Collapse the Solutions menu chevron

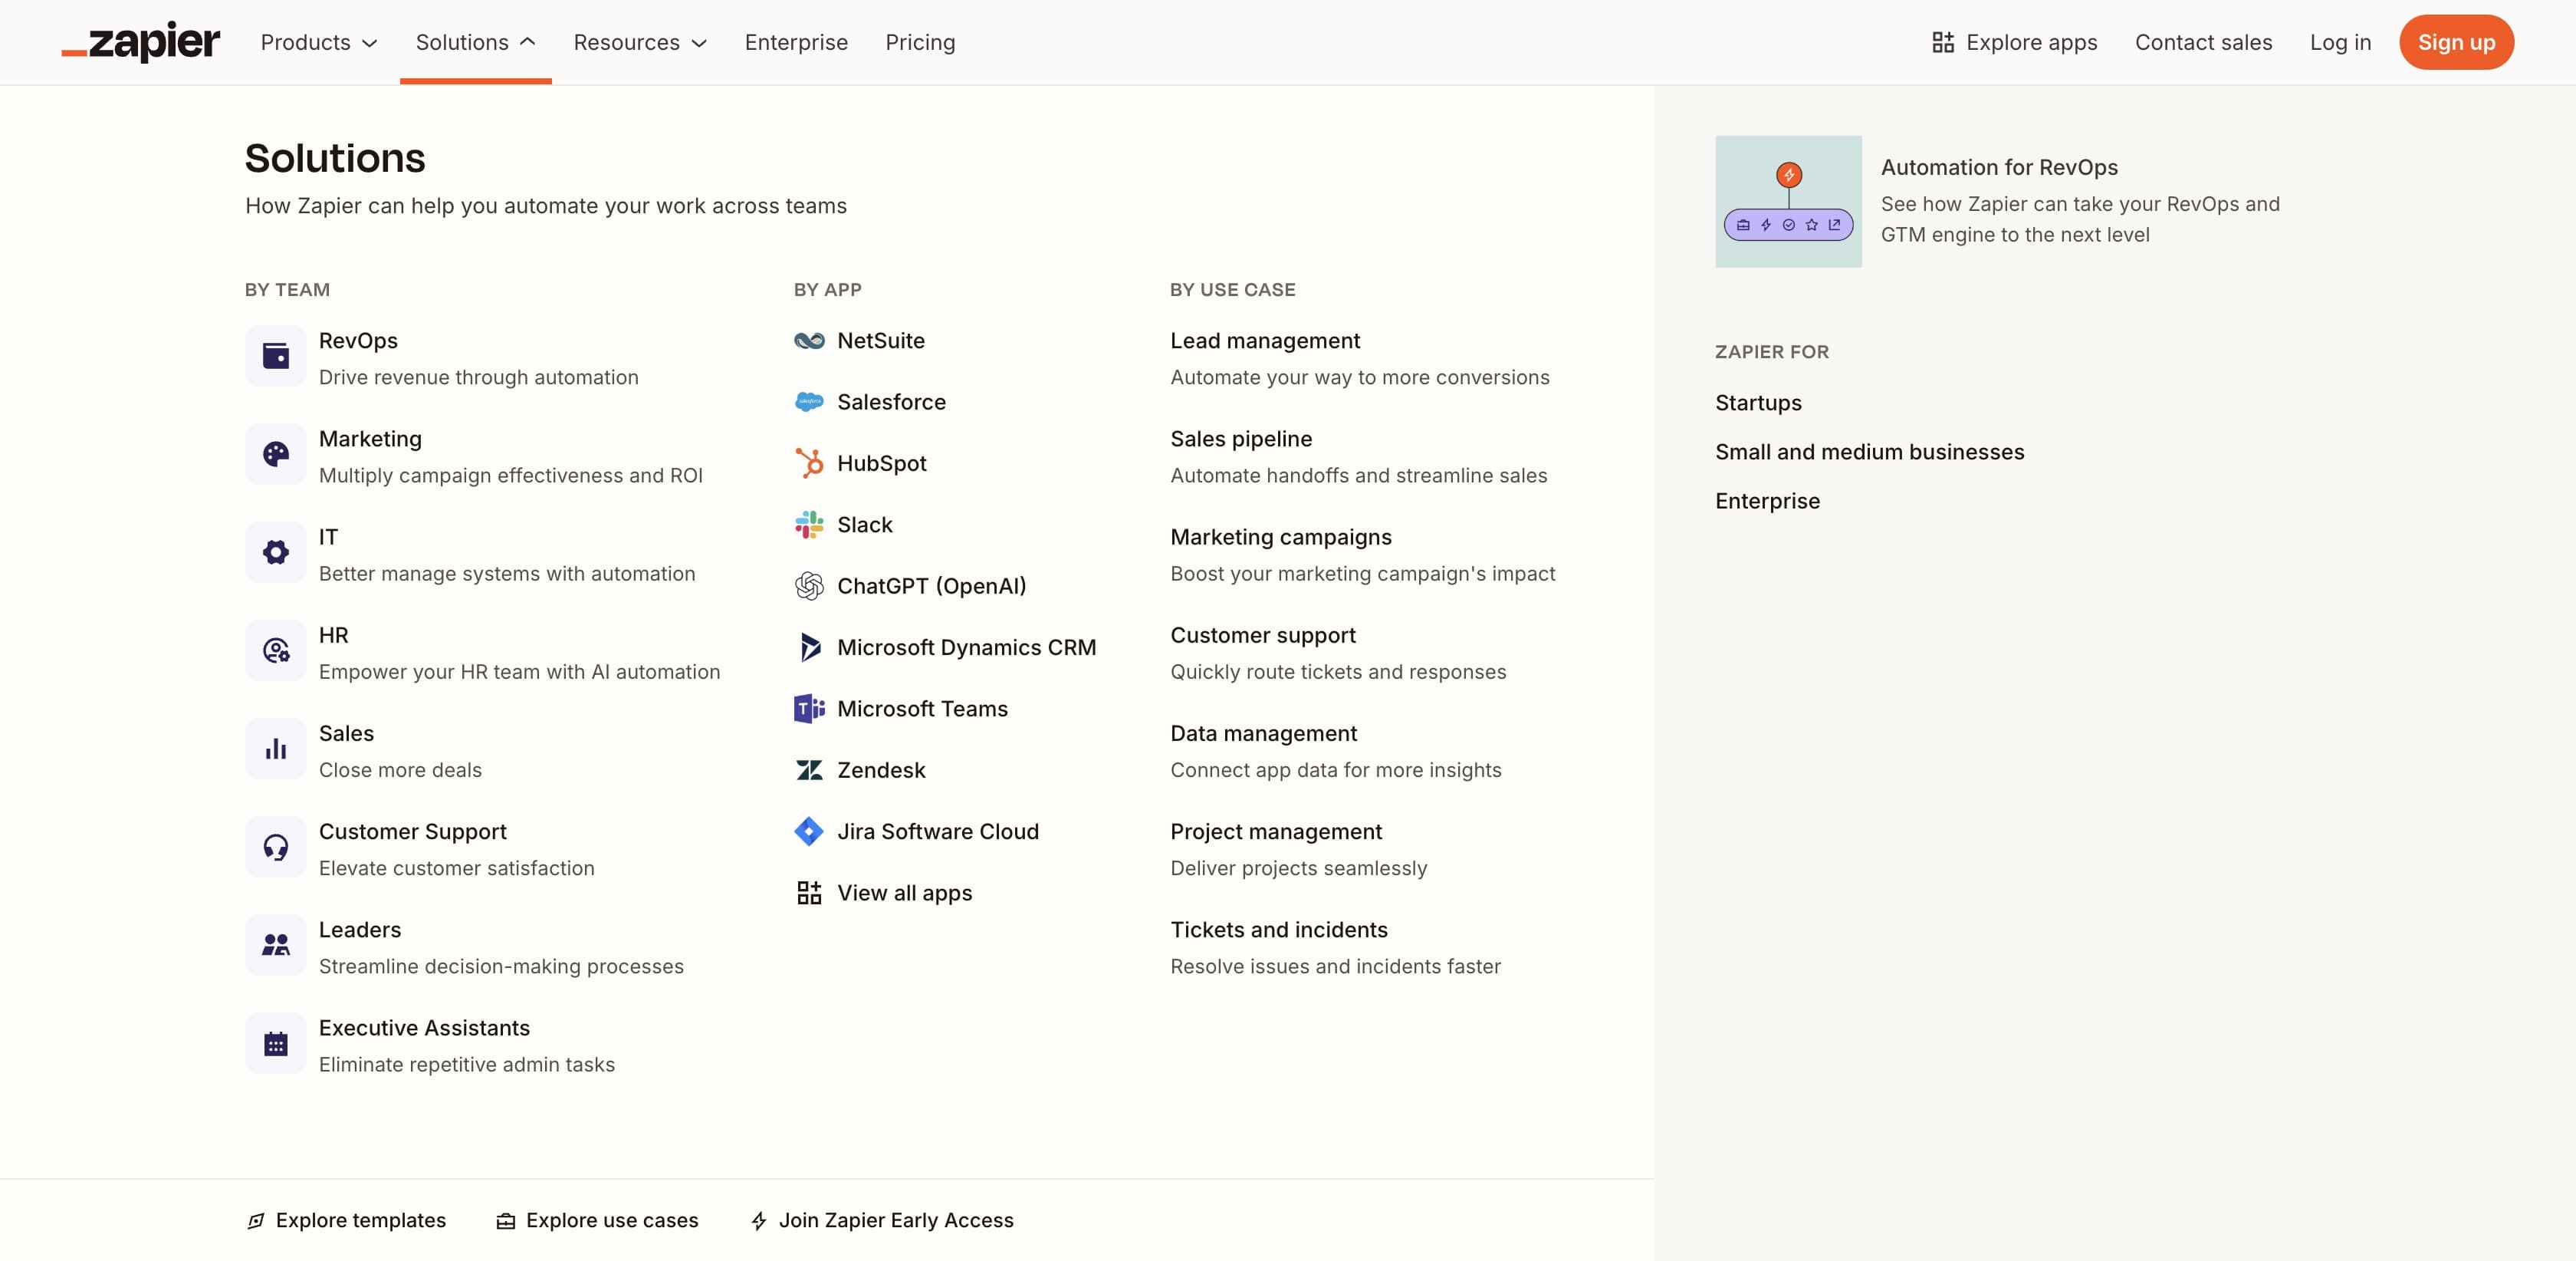[528, 42]
